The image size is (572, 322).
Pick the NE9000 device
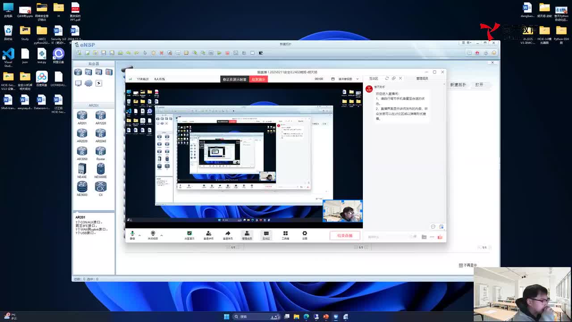[x=82, y=189]
